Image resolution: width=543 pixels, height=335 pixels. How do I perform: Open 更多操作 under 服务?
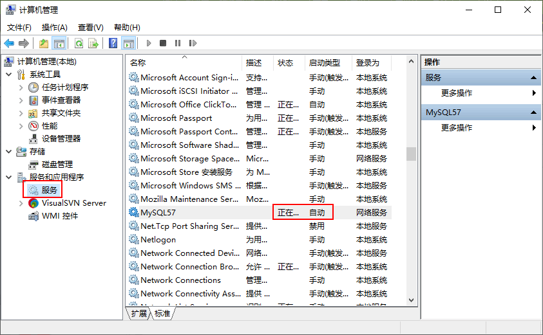tap(457, 93)
